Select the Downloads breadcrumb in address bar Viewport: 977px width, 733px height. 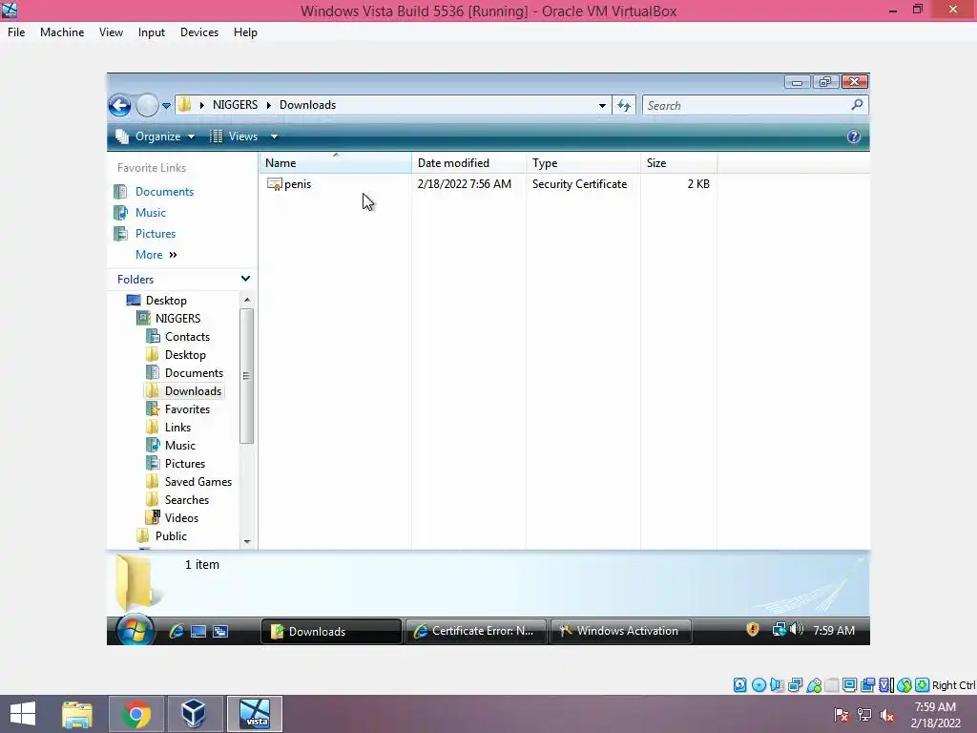click(x=307, y=105)
